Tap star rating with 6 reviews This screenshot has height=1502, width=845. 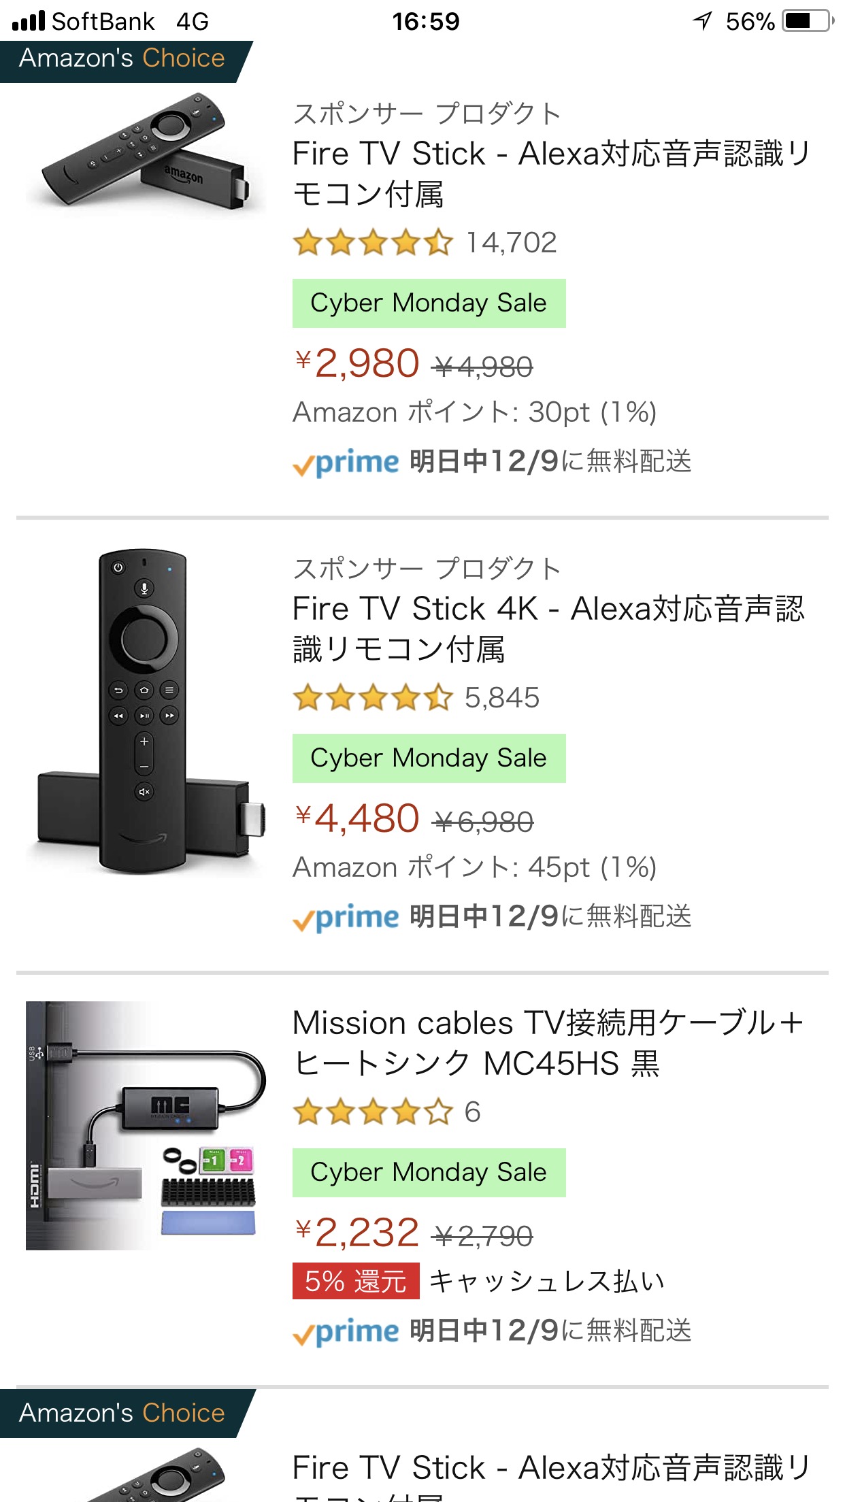click(373, 1112)
